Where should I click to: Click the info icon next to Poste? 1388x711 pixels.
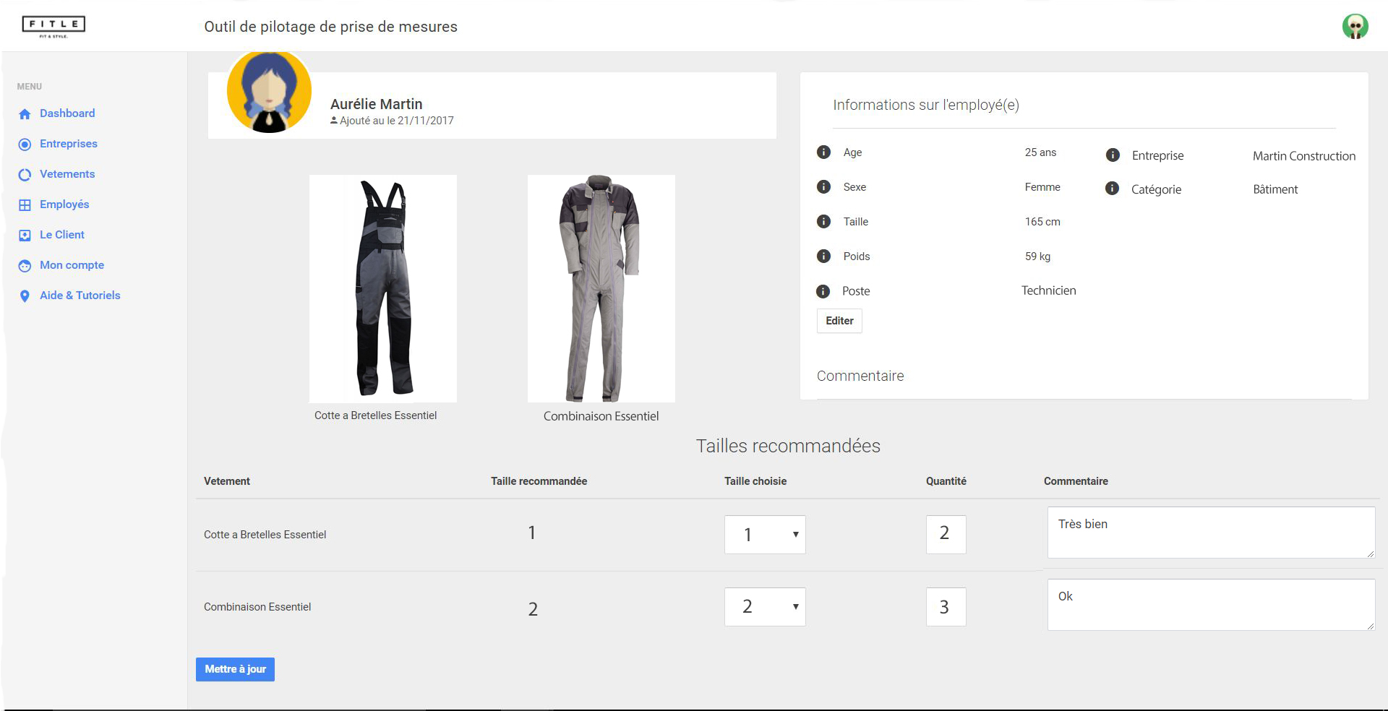[823, 291]
